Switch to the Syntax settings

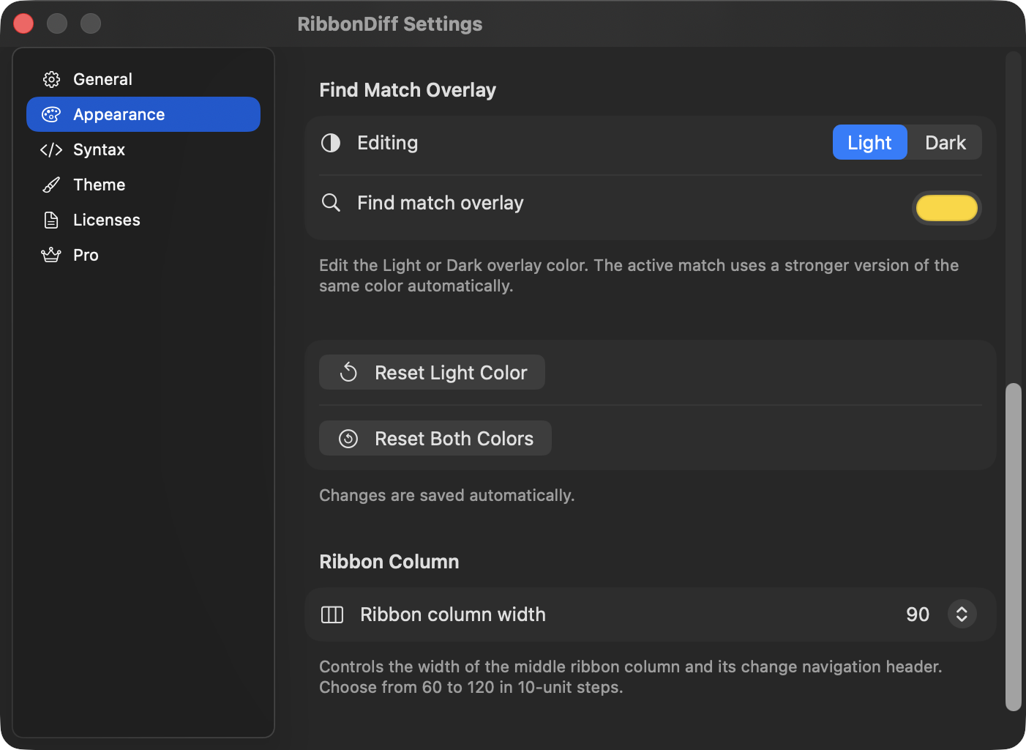pos(143,149)
